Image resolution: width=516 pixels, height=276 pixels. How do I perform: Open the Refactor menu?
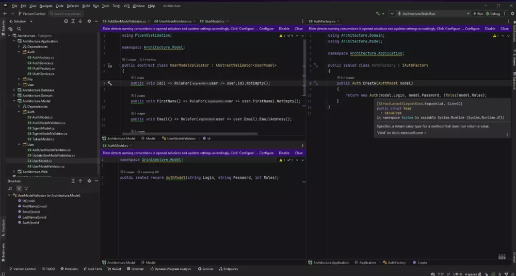point(73,6)
